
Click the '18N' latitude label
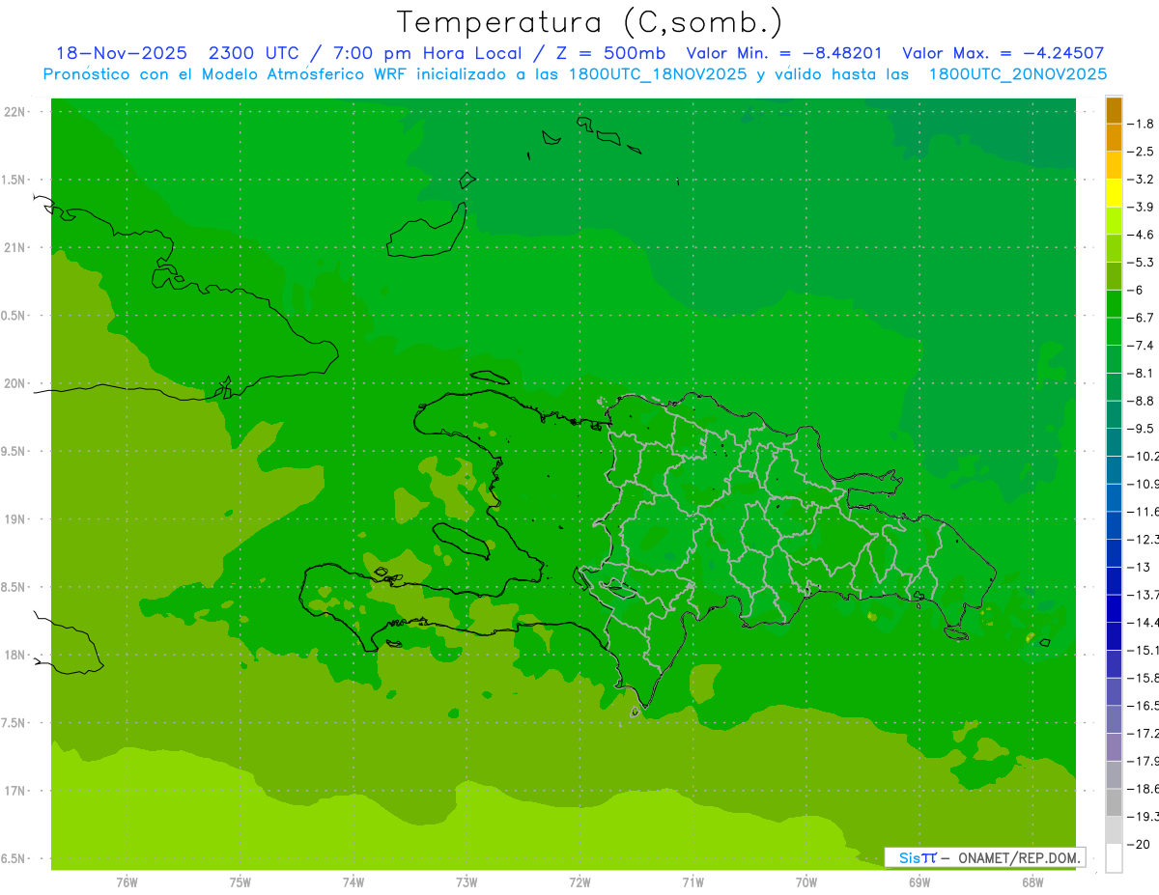coord(14,655)
